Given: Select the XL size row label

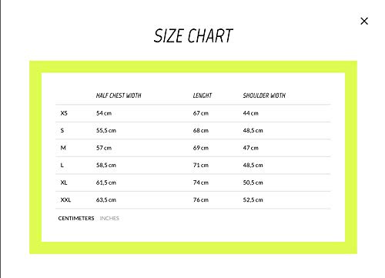Looking at the screenshot, I should click(x=64, y=183).
